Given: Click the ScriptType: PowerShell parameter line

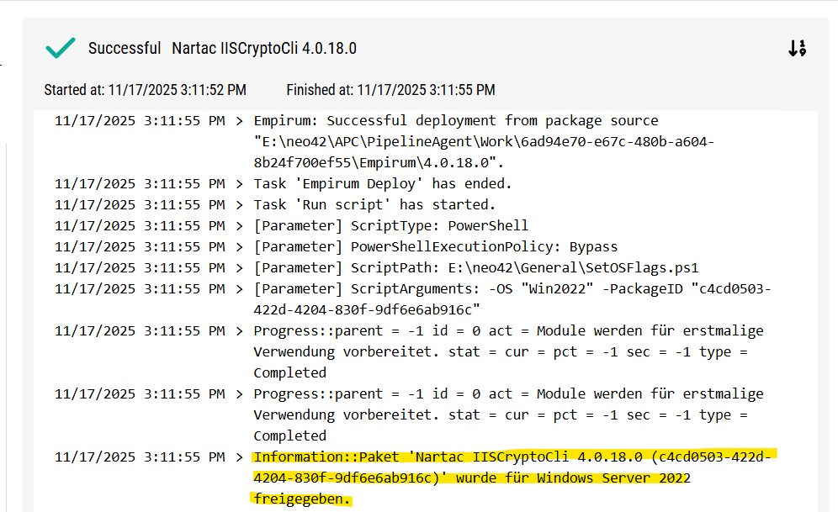Looking at the screenshot, I should [x=391, y=226].
